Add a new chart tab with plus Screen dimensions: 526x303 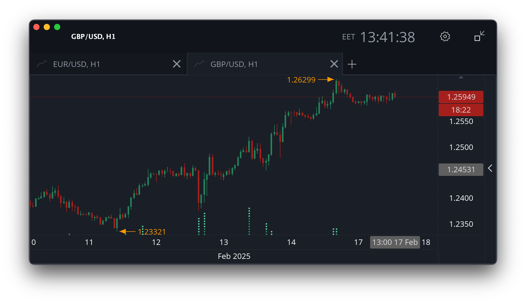click(x=352, y=64)
